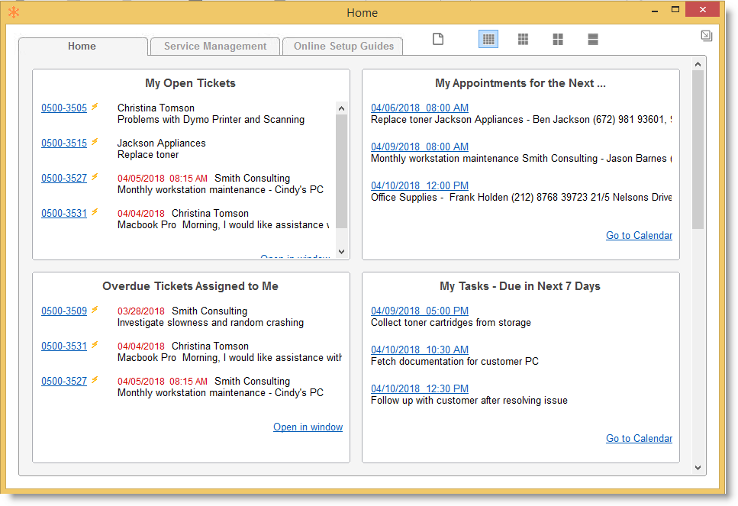Switch to the three-by-three grid layout
738x506 pixels.
click(x=523, y=39)
